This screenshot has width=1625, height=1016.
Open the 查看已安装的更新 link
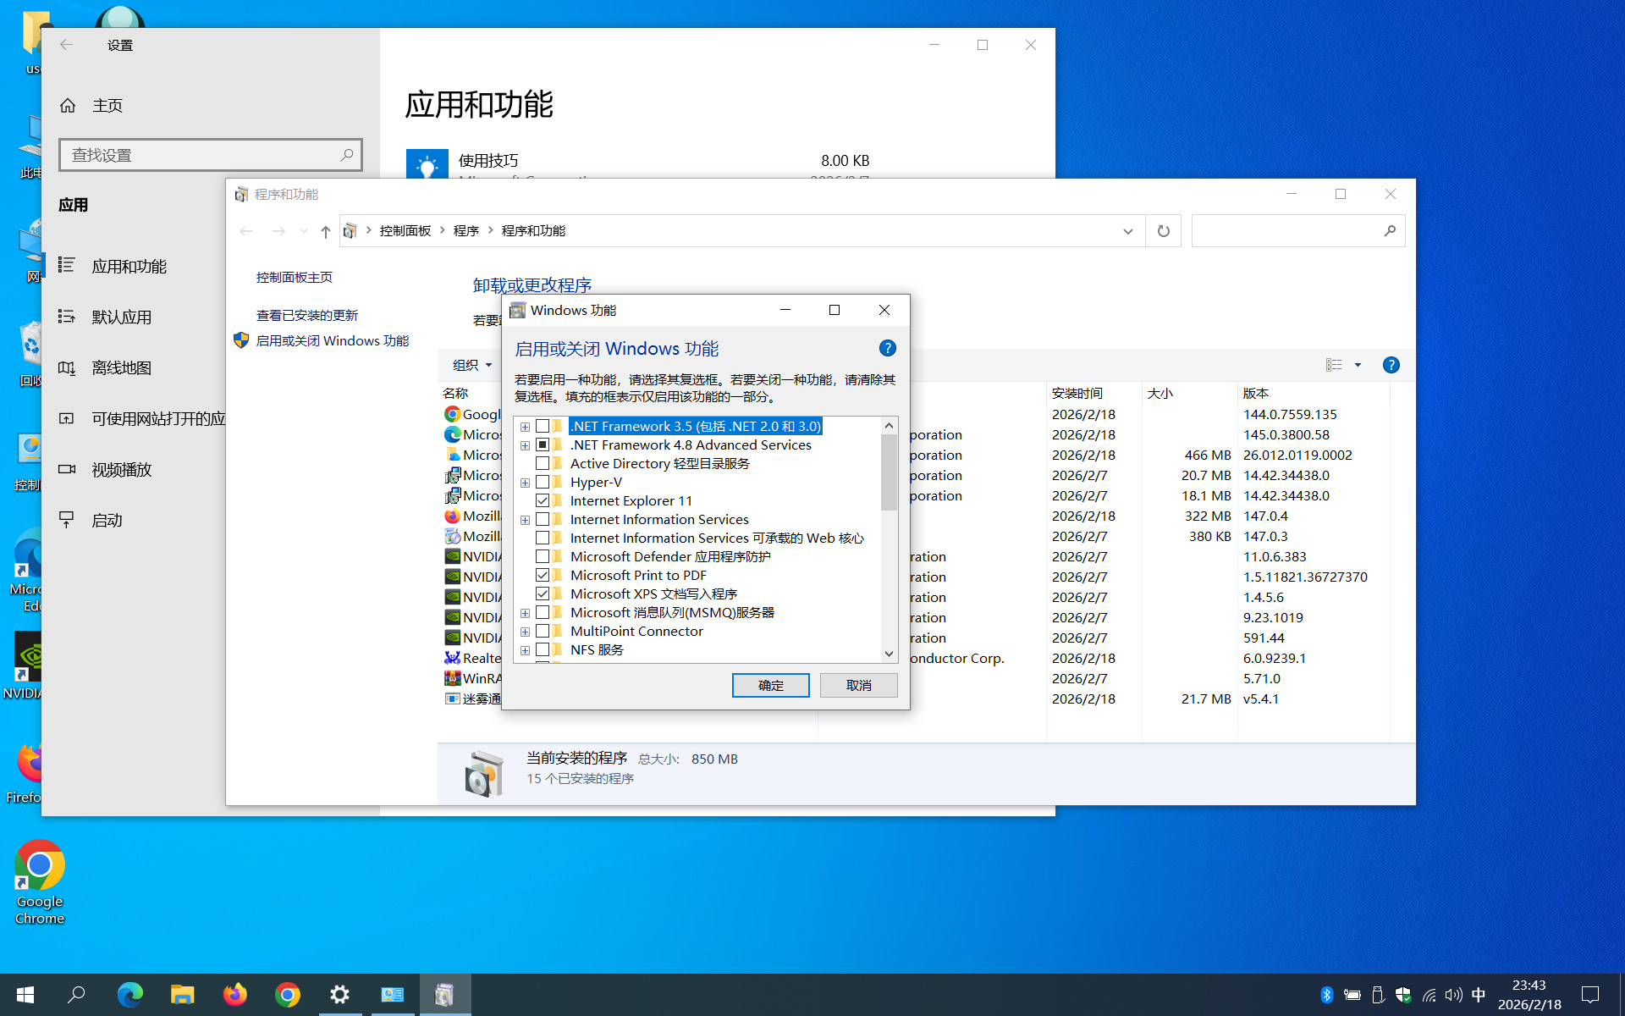(307, 315)
